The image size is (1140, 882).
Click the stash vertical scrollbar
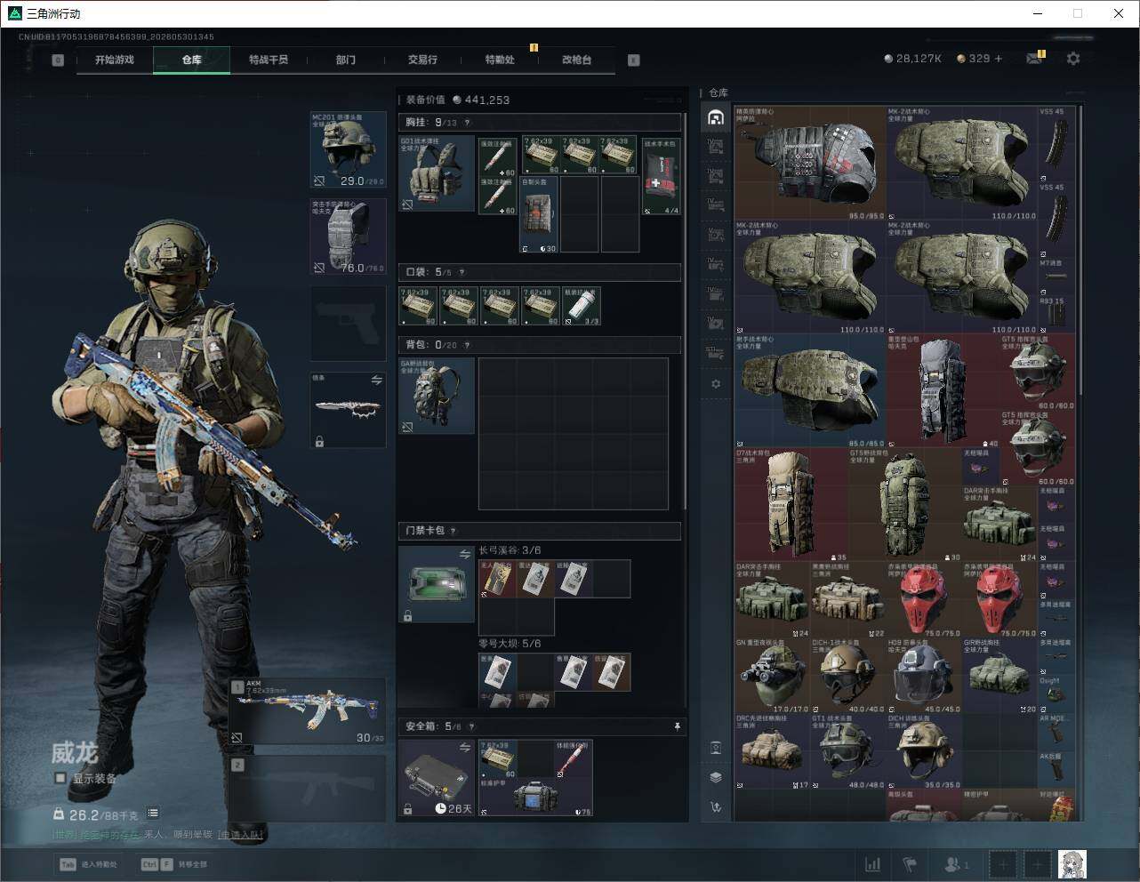point(1080,249)
